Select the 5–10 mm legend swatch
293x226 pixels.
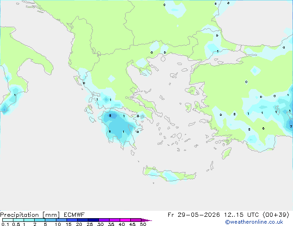(x=50, y=220)
